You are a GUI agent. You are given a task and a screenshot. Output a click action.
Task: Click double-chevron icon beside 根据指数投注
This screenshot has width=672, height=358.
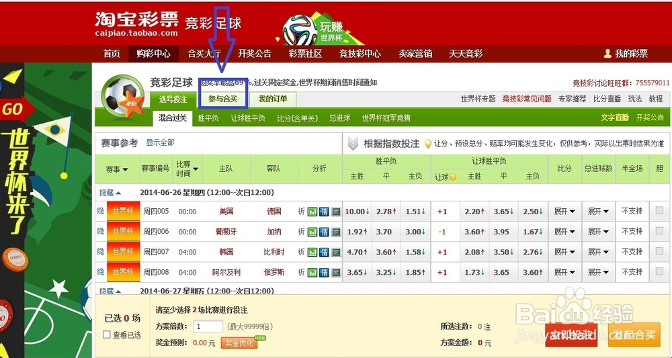tap(353, 144)
